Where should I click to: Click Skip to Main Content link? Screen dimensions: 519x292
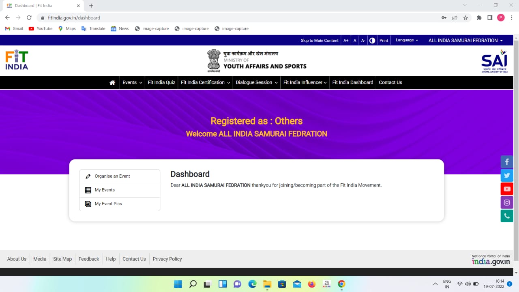click(x=320, y=41)
